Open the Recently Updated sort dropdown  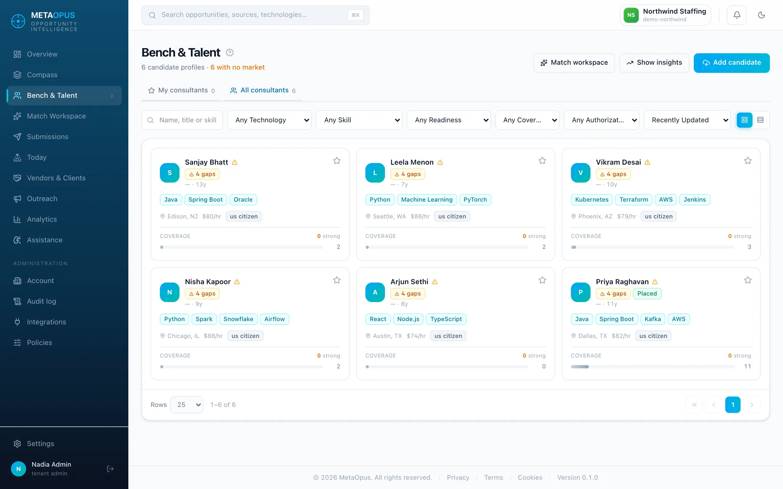[x=687, y=120]
